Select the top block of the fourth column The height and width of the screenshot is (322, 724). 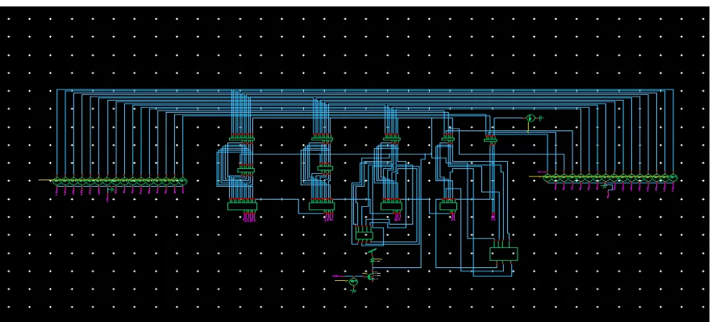point(448,138)
